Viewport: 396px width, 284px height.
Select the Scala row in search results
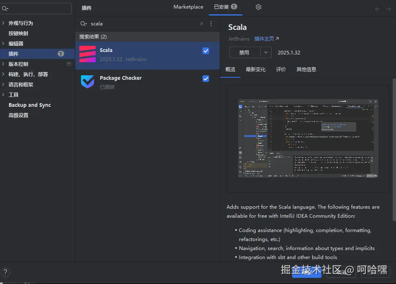pyautogui.click(x=148, y=56)
